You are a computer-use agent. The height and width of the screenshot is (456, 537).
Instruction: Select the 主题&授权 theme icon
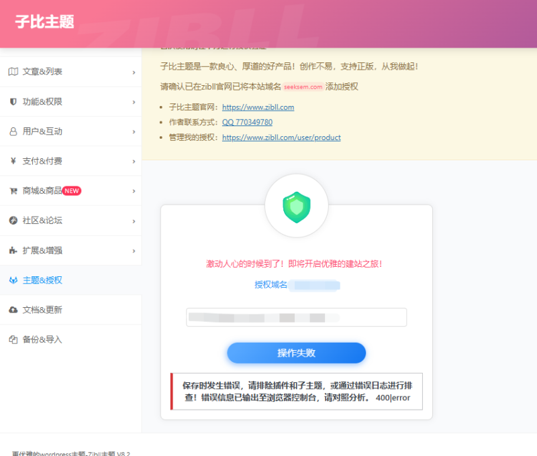tap(12, 280)
